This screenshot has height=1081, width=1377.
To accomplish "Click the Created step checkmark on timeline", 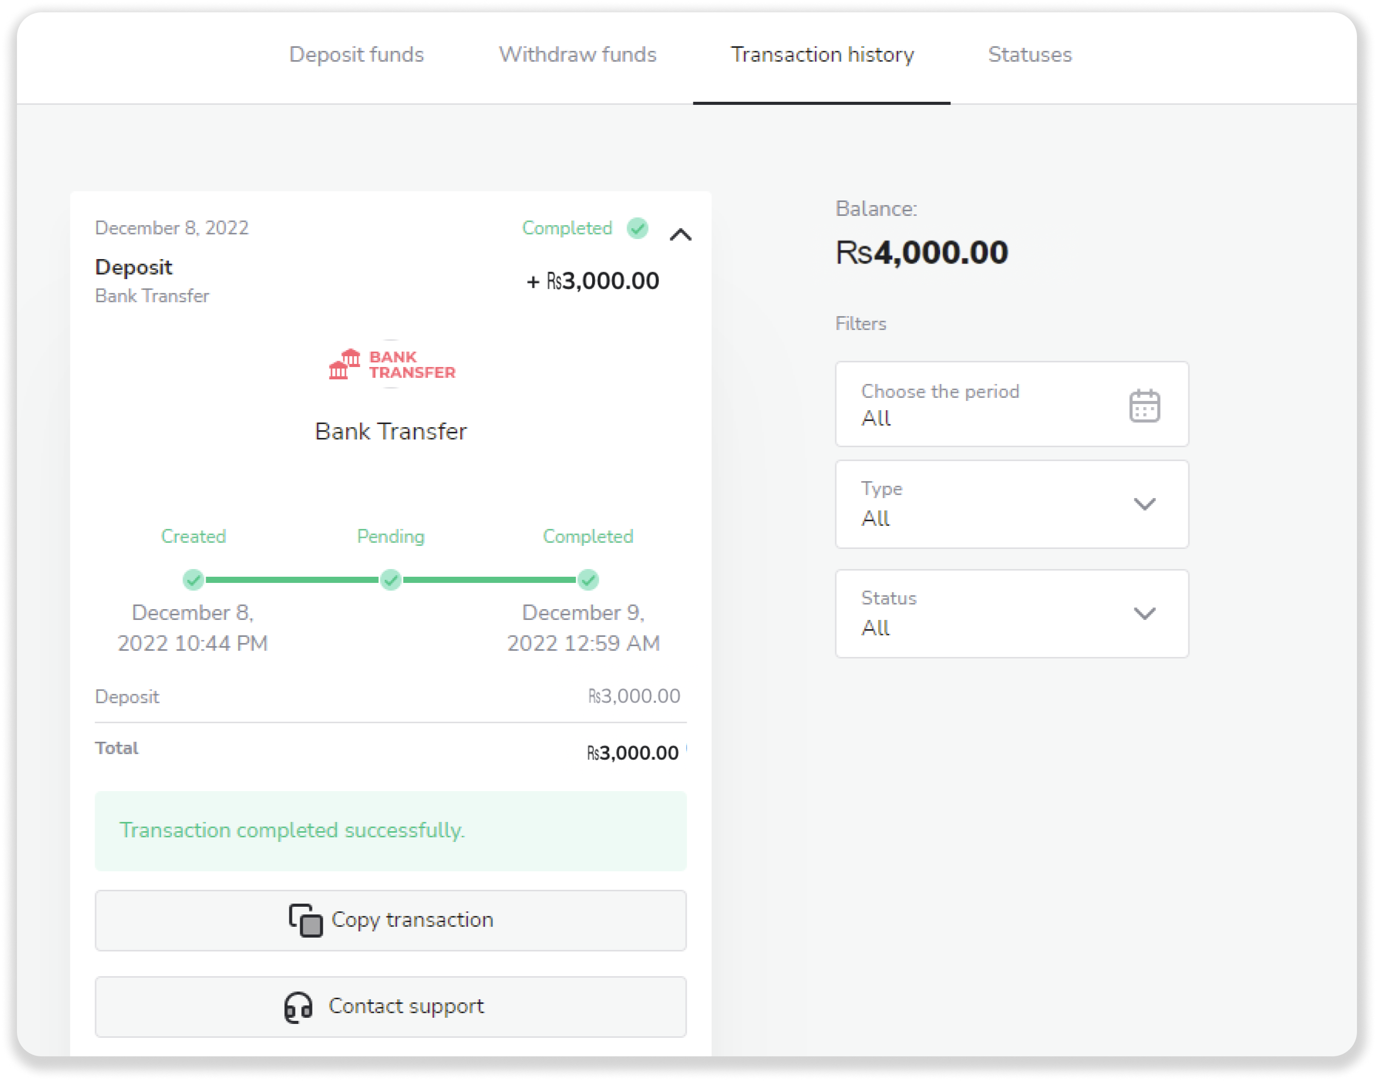I will point(193,579).
